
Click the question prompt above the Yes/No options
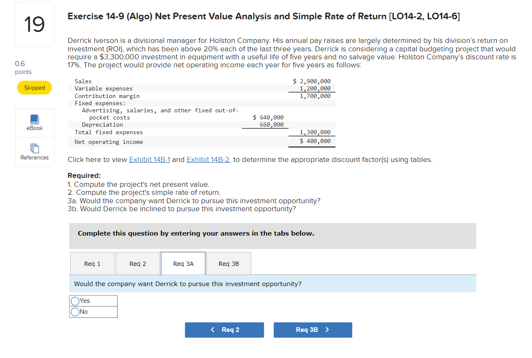pyautogui.click(x=188, y=284)
